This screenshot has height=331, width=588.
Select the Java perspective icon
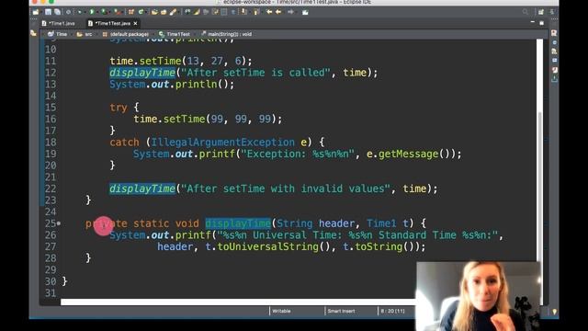click(552, 12)
